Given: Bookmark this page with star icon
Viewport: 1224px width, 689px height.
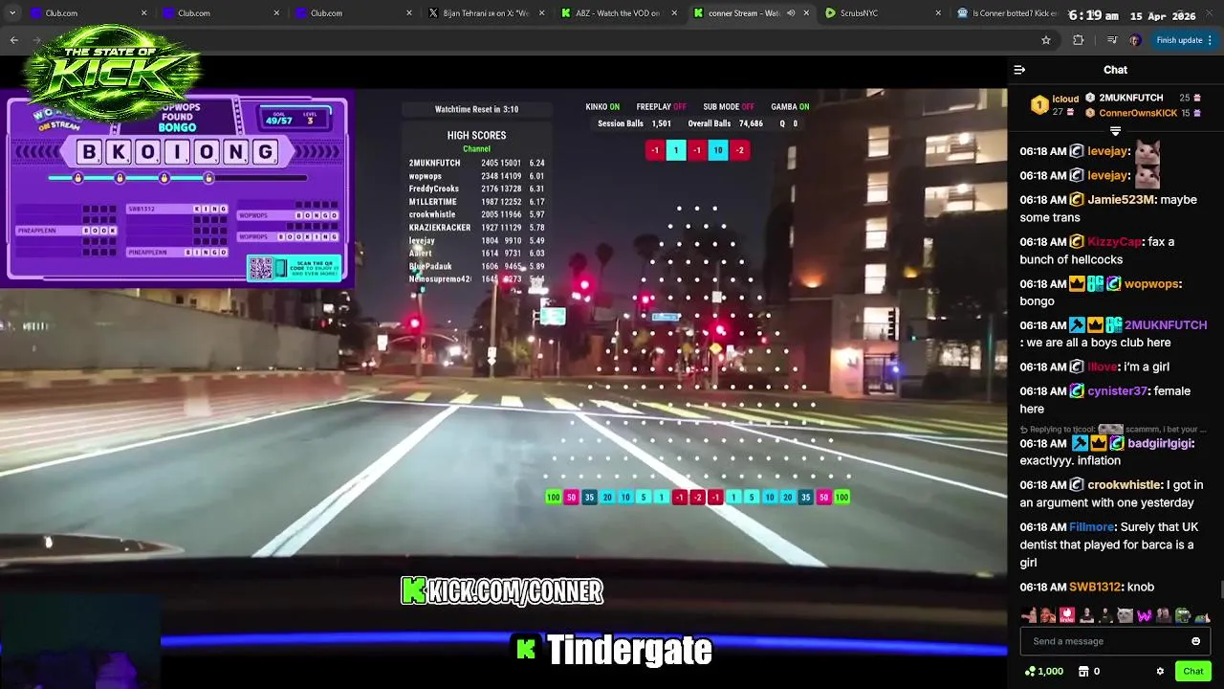Looking at the screenshot, I should 1046,40.
